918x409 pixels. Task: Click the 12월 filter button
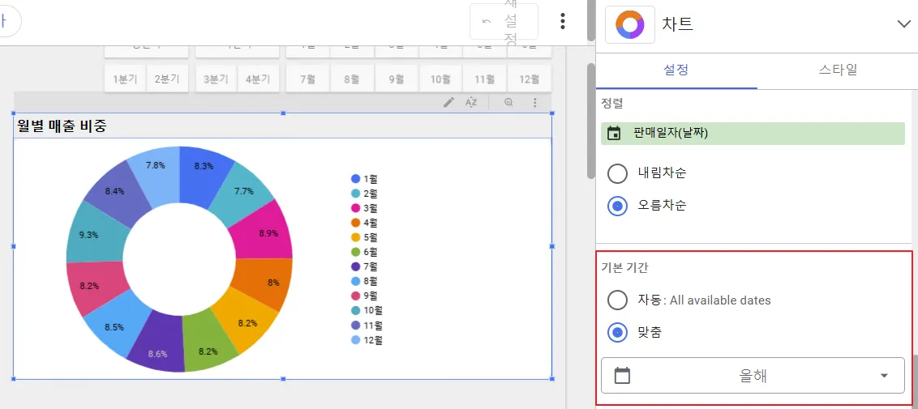tap(530, 79)
